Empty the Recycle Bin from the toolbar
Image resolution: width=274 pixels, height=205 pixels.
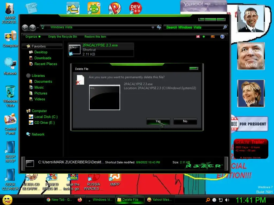63,37
